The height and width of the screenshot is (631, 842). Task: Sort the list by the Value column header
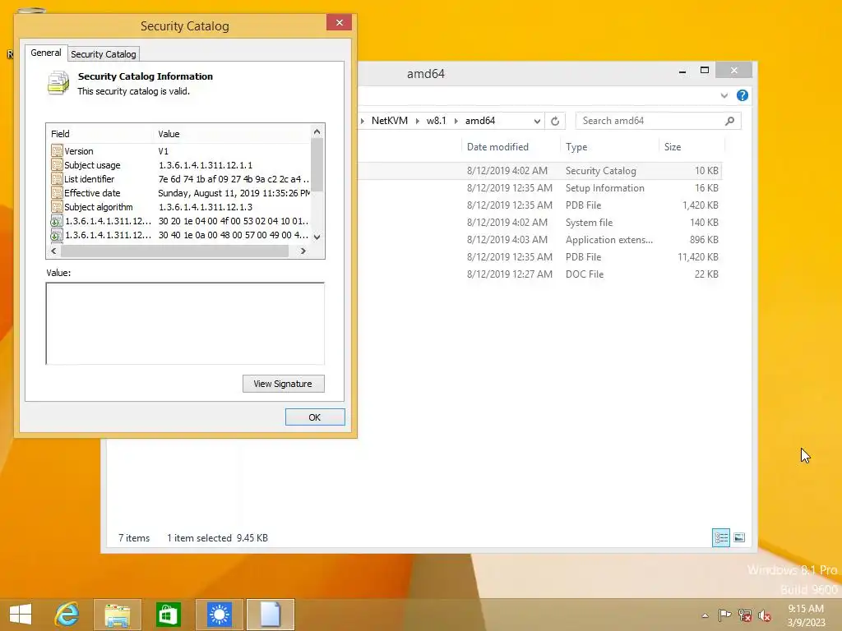coord(231,134)
